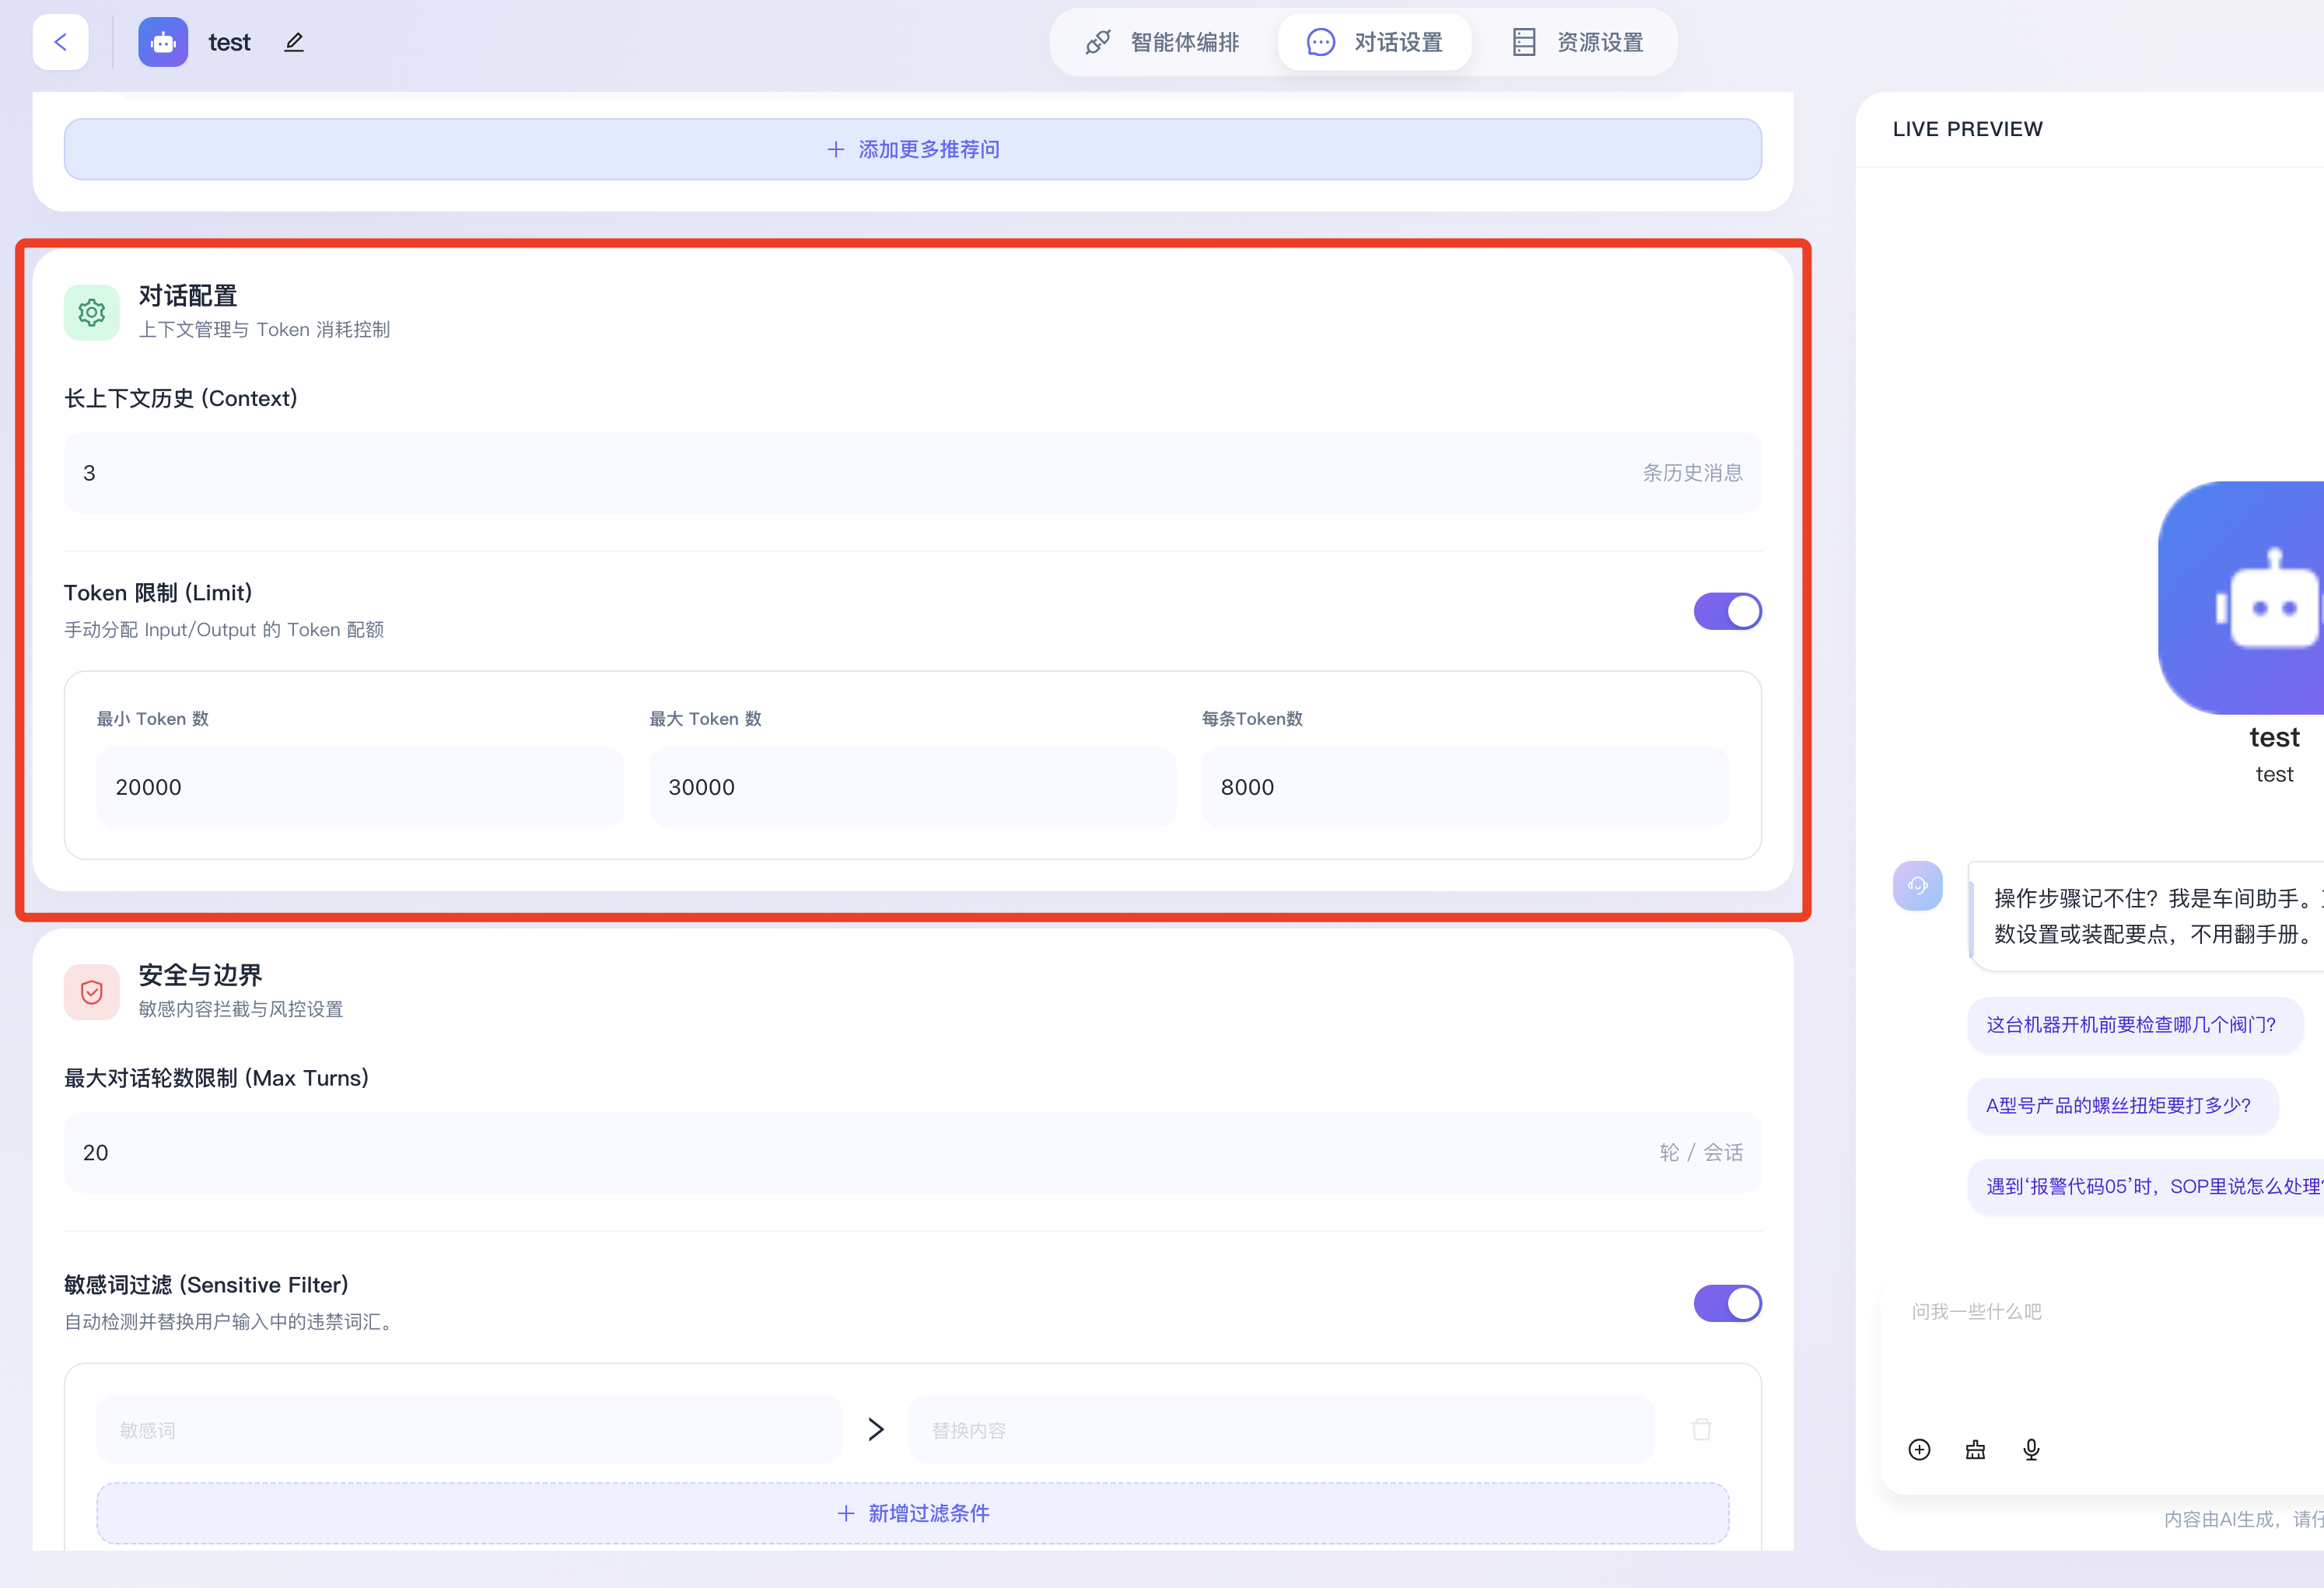Click the trash icon on the filter row

[x=1701, y=1429]
